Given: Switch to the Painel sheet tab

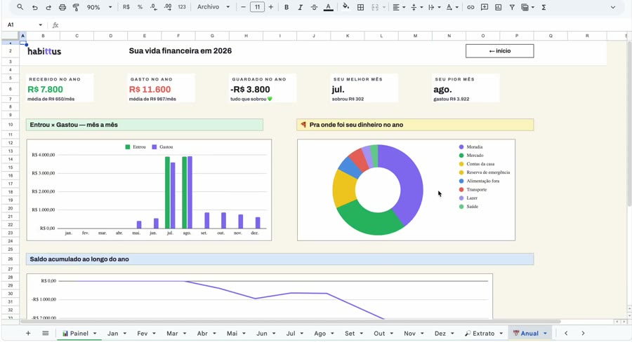Looking at the screenshot, I should [79, 333].
